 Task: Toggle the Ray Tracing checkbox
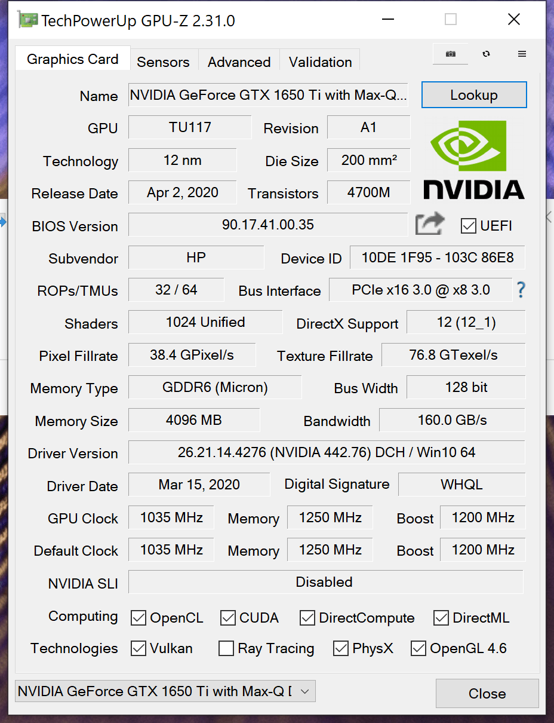(x=226, y=648)
